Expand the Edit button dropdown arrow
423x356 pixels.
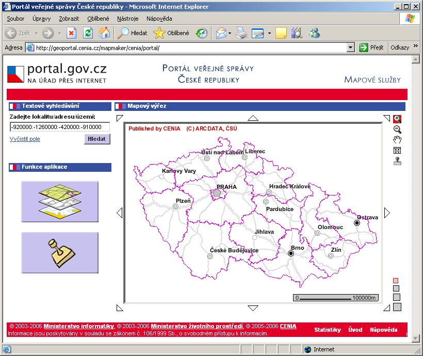269,33
